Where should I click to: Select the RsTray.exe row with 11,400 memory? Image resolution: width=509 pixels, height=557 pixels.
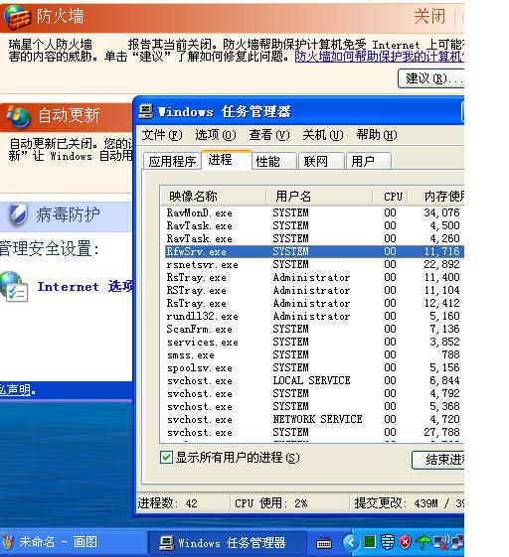click(313, 277)
